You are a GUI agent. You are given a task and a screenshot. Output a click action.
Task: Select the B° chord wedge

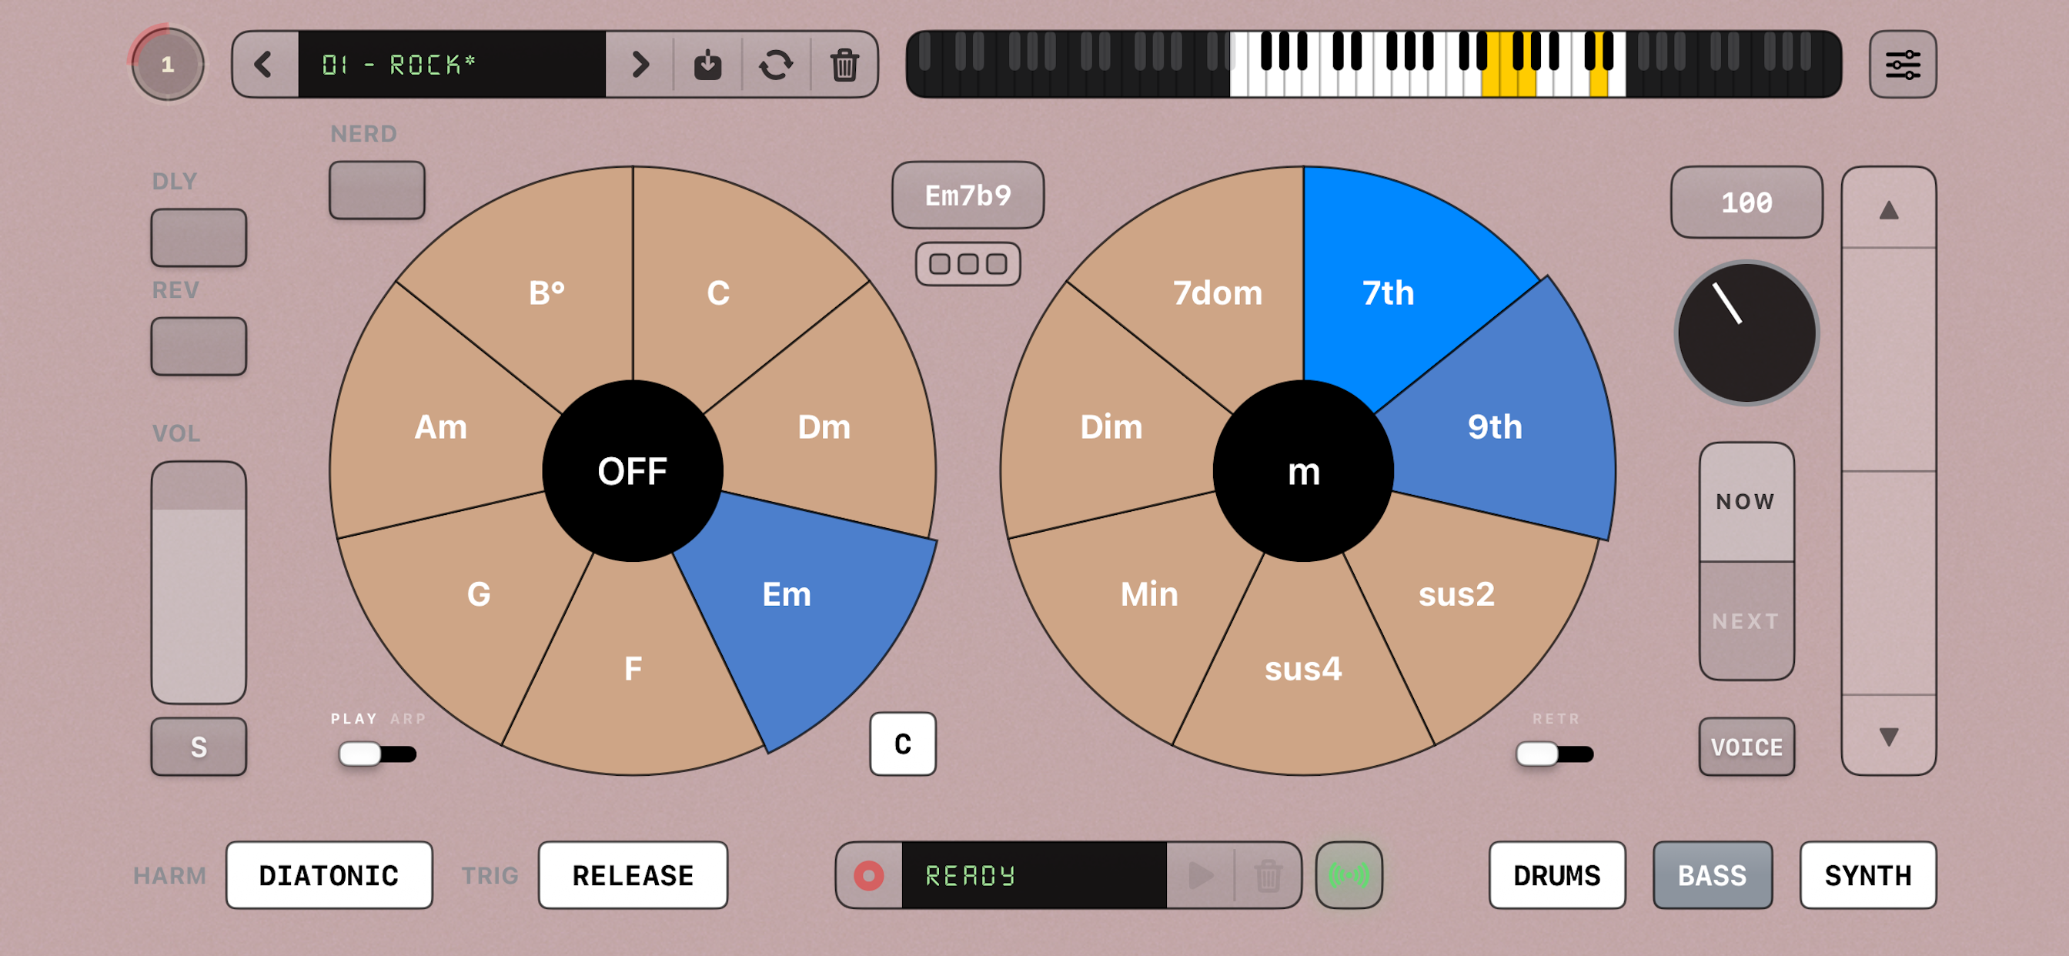[x=547, y=293]
